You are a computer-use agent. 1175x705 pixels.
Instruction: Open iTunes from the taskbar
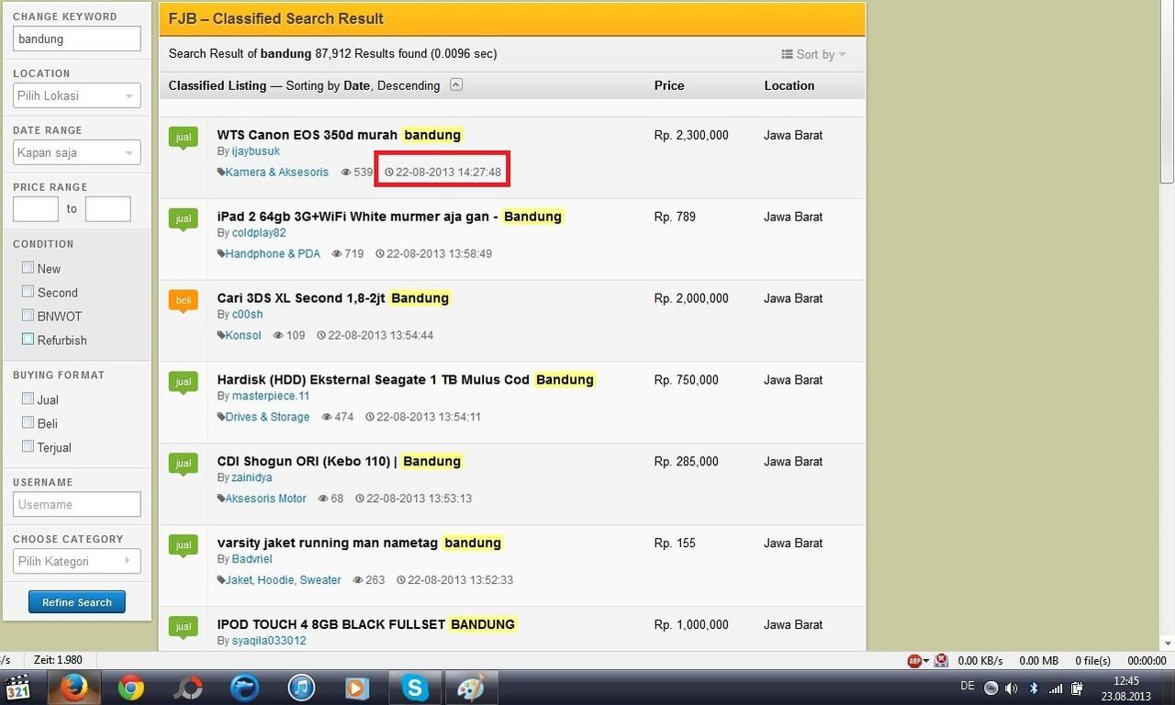[x=301, y=688]
